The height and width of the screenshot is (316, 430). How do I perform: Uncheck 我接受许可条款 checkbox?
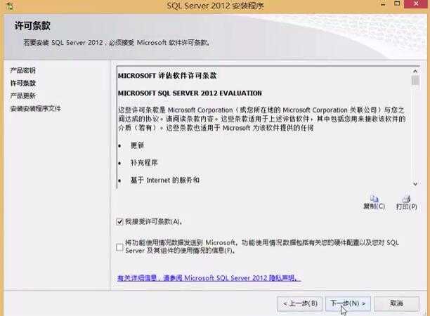pyautogui.click(x=119, y=222)
